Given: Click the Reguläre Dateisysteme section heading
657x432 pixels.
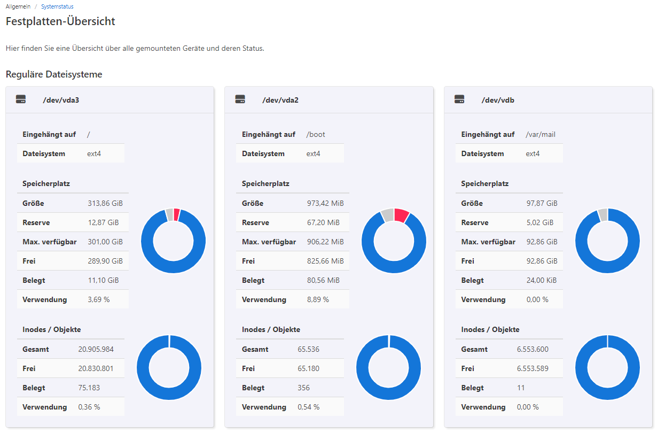Looking at the screenshot, I should [x=54, y=74].
